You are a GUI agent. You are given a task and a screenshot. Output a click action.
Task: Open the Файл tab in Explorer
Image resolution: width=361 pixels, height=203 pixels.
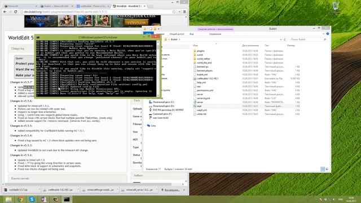click(x=148, y=34)
